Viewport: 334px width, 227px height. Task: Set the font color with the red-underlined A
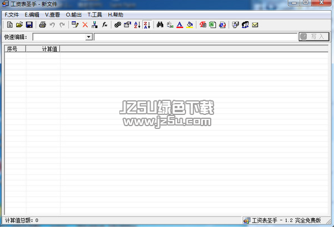coord(180,25)
